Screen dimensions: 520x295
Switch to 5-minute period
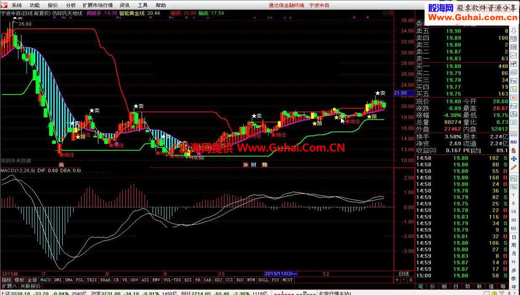514,204
